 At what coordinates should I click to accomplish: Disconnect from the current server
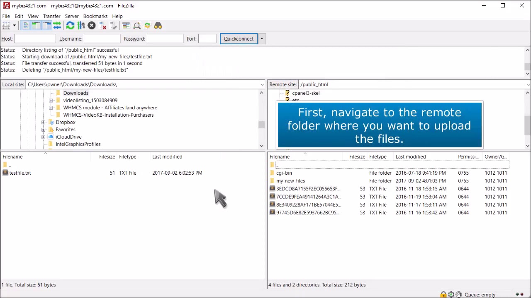[102, 26]
